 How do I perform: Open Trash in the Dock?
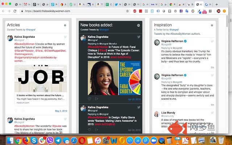coord(221,141)
